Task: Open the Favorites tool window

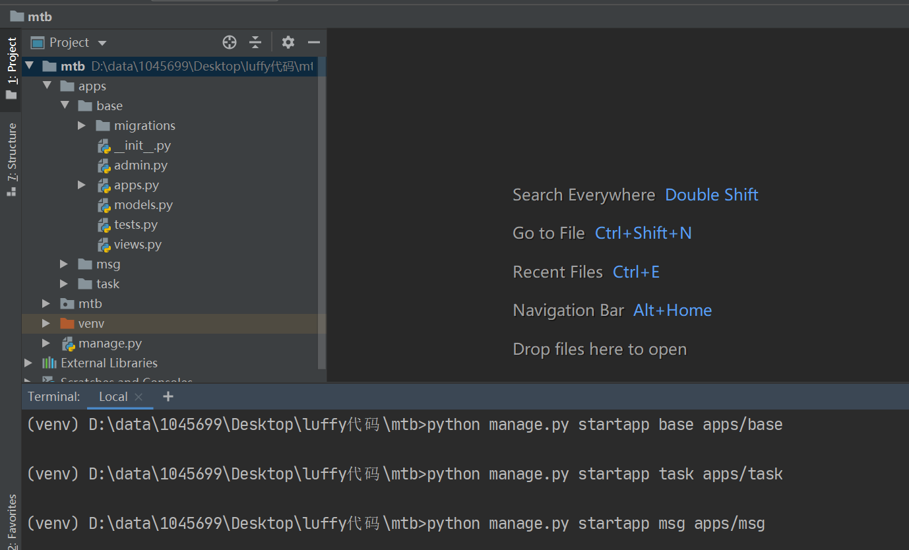Action: click(x=11, y=521)
